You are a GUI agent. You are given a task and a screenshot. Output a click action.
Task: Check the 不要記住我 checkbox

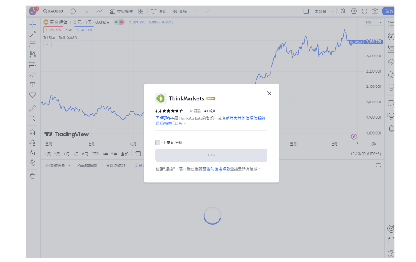pyautogui.click(x=158, y=142)
